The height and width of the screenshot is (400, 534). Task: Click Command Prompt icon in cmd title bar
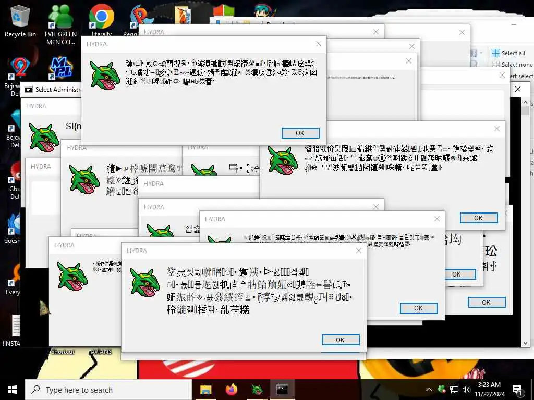click(29, 90)
